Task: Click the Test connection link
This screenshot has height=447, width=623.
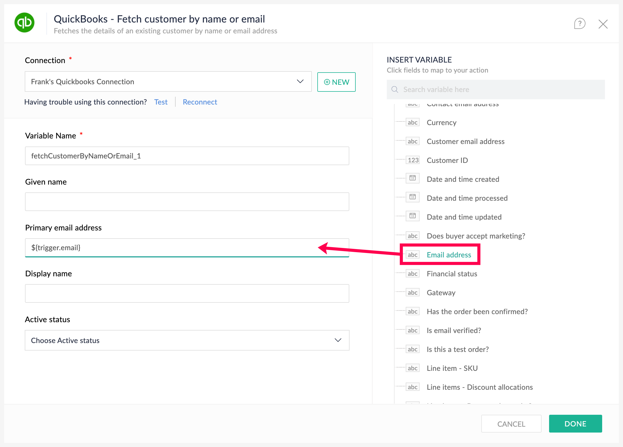Action: pyautogui.click(x=161, y=102)
